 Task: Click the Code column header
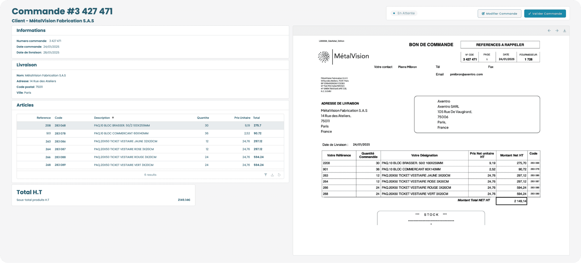pyautogui.click(x=58, y=118)
